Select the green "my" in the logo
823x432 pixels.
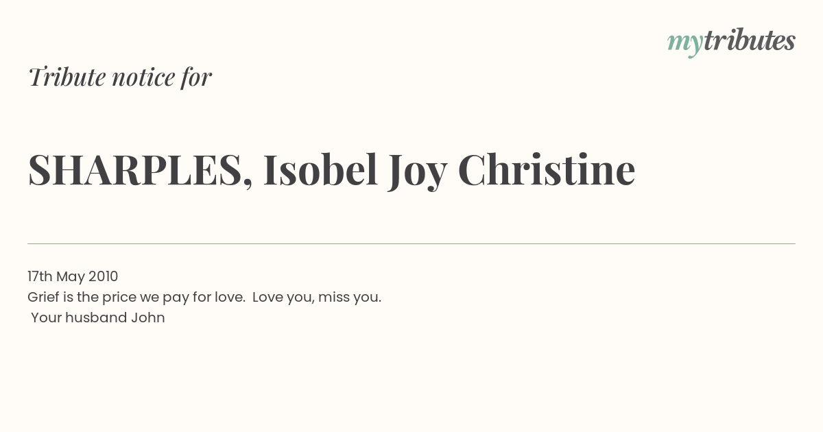pyautogui.click(x=684, y=45)
